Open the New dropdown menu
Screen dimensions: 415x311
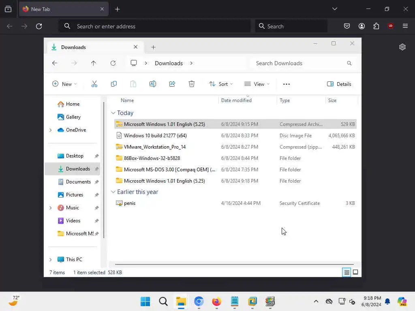click(64, 84)
